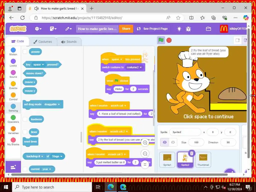Click the Windows taskbar search box
This screenshot has width=256, height=192.
tap(52, 187)
